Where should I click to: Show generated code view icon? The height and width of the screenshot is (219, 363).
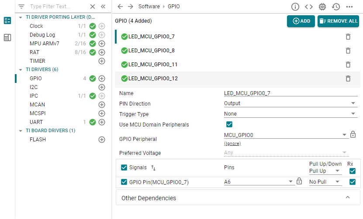[x=309, y=7]
